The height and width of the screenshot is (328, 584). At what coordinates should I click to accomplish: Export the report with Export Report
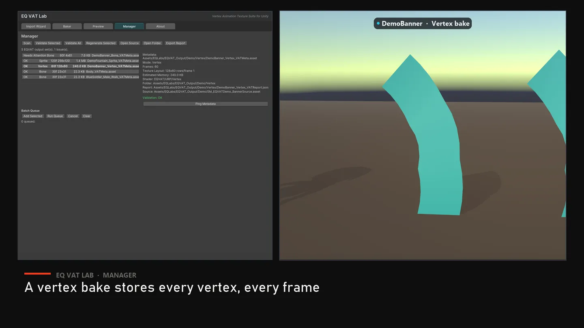pyautogui.click(x=176, y=43)
